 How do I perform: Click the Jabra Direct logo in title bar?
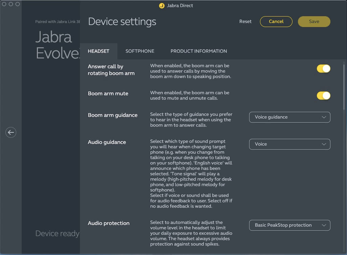click(x=162, y=5)
